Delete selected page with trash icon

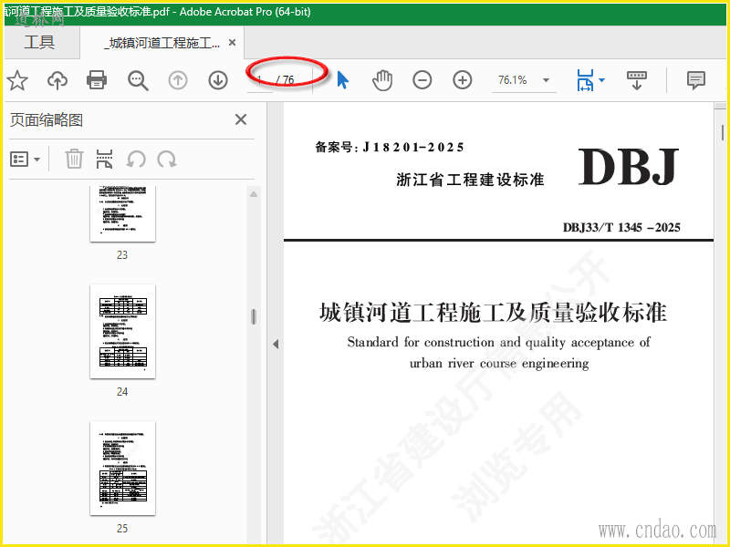point(74,159)
